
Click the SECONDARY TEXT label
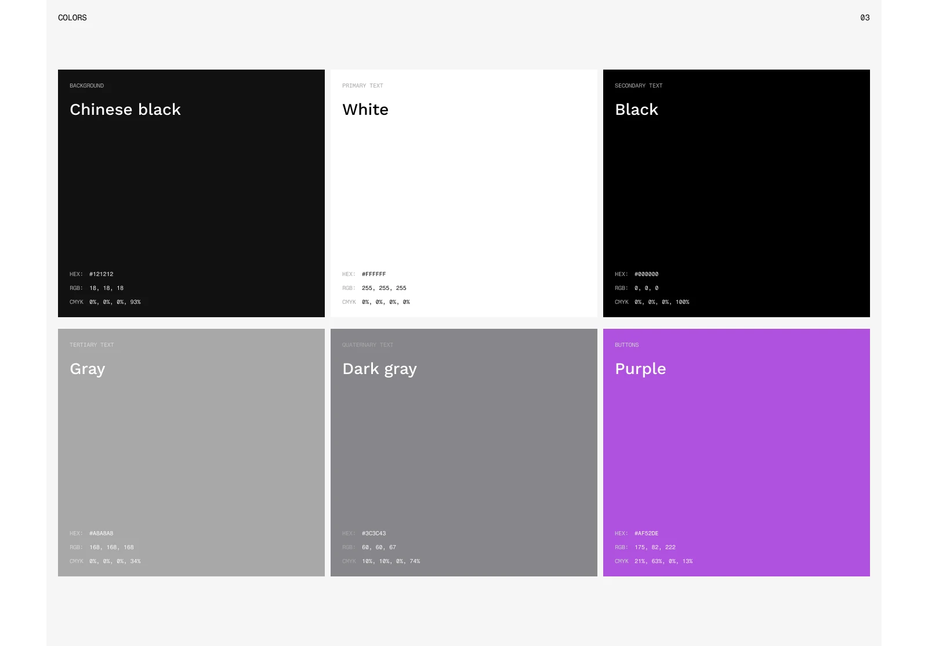tap(639, 86)
